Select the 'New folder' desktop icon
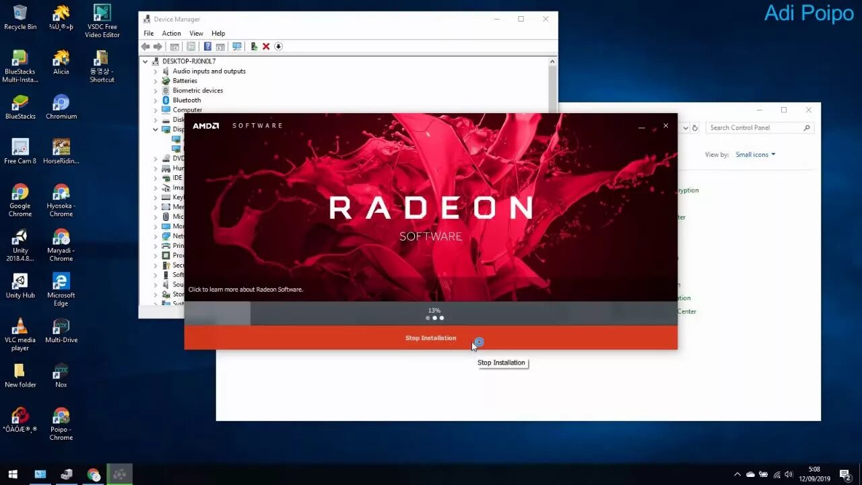862x485 pixels. [20, 375]
